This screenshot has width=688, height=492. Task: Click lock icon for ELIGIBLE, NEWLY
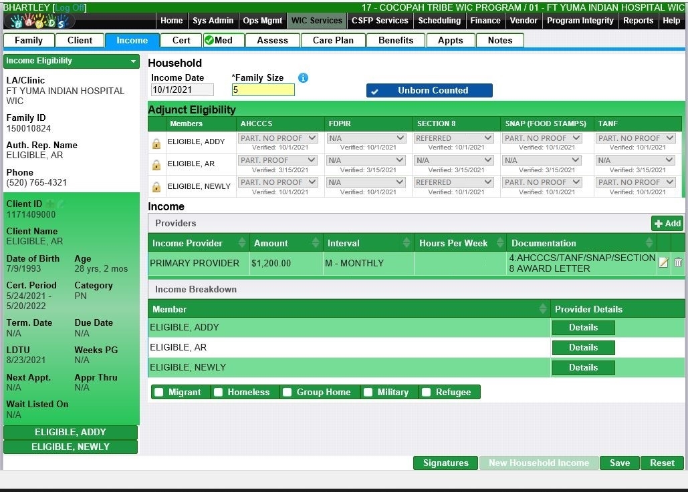(x=156, y=187)
